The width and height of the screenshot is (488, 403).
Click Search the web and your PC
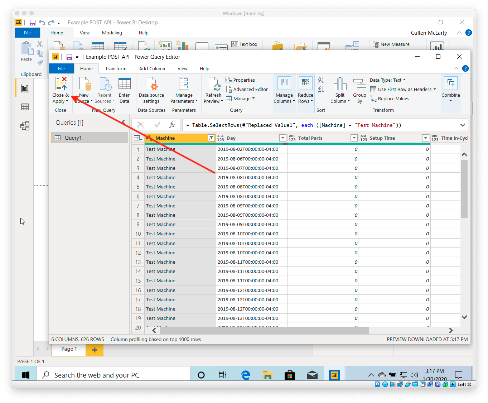pos(113,375)
